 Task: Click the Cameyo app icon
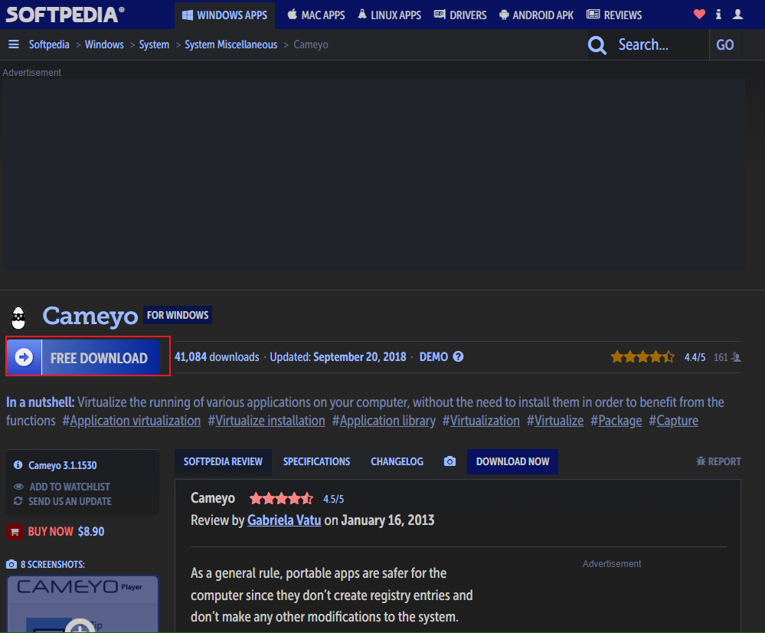click(x=18, y=317)
